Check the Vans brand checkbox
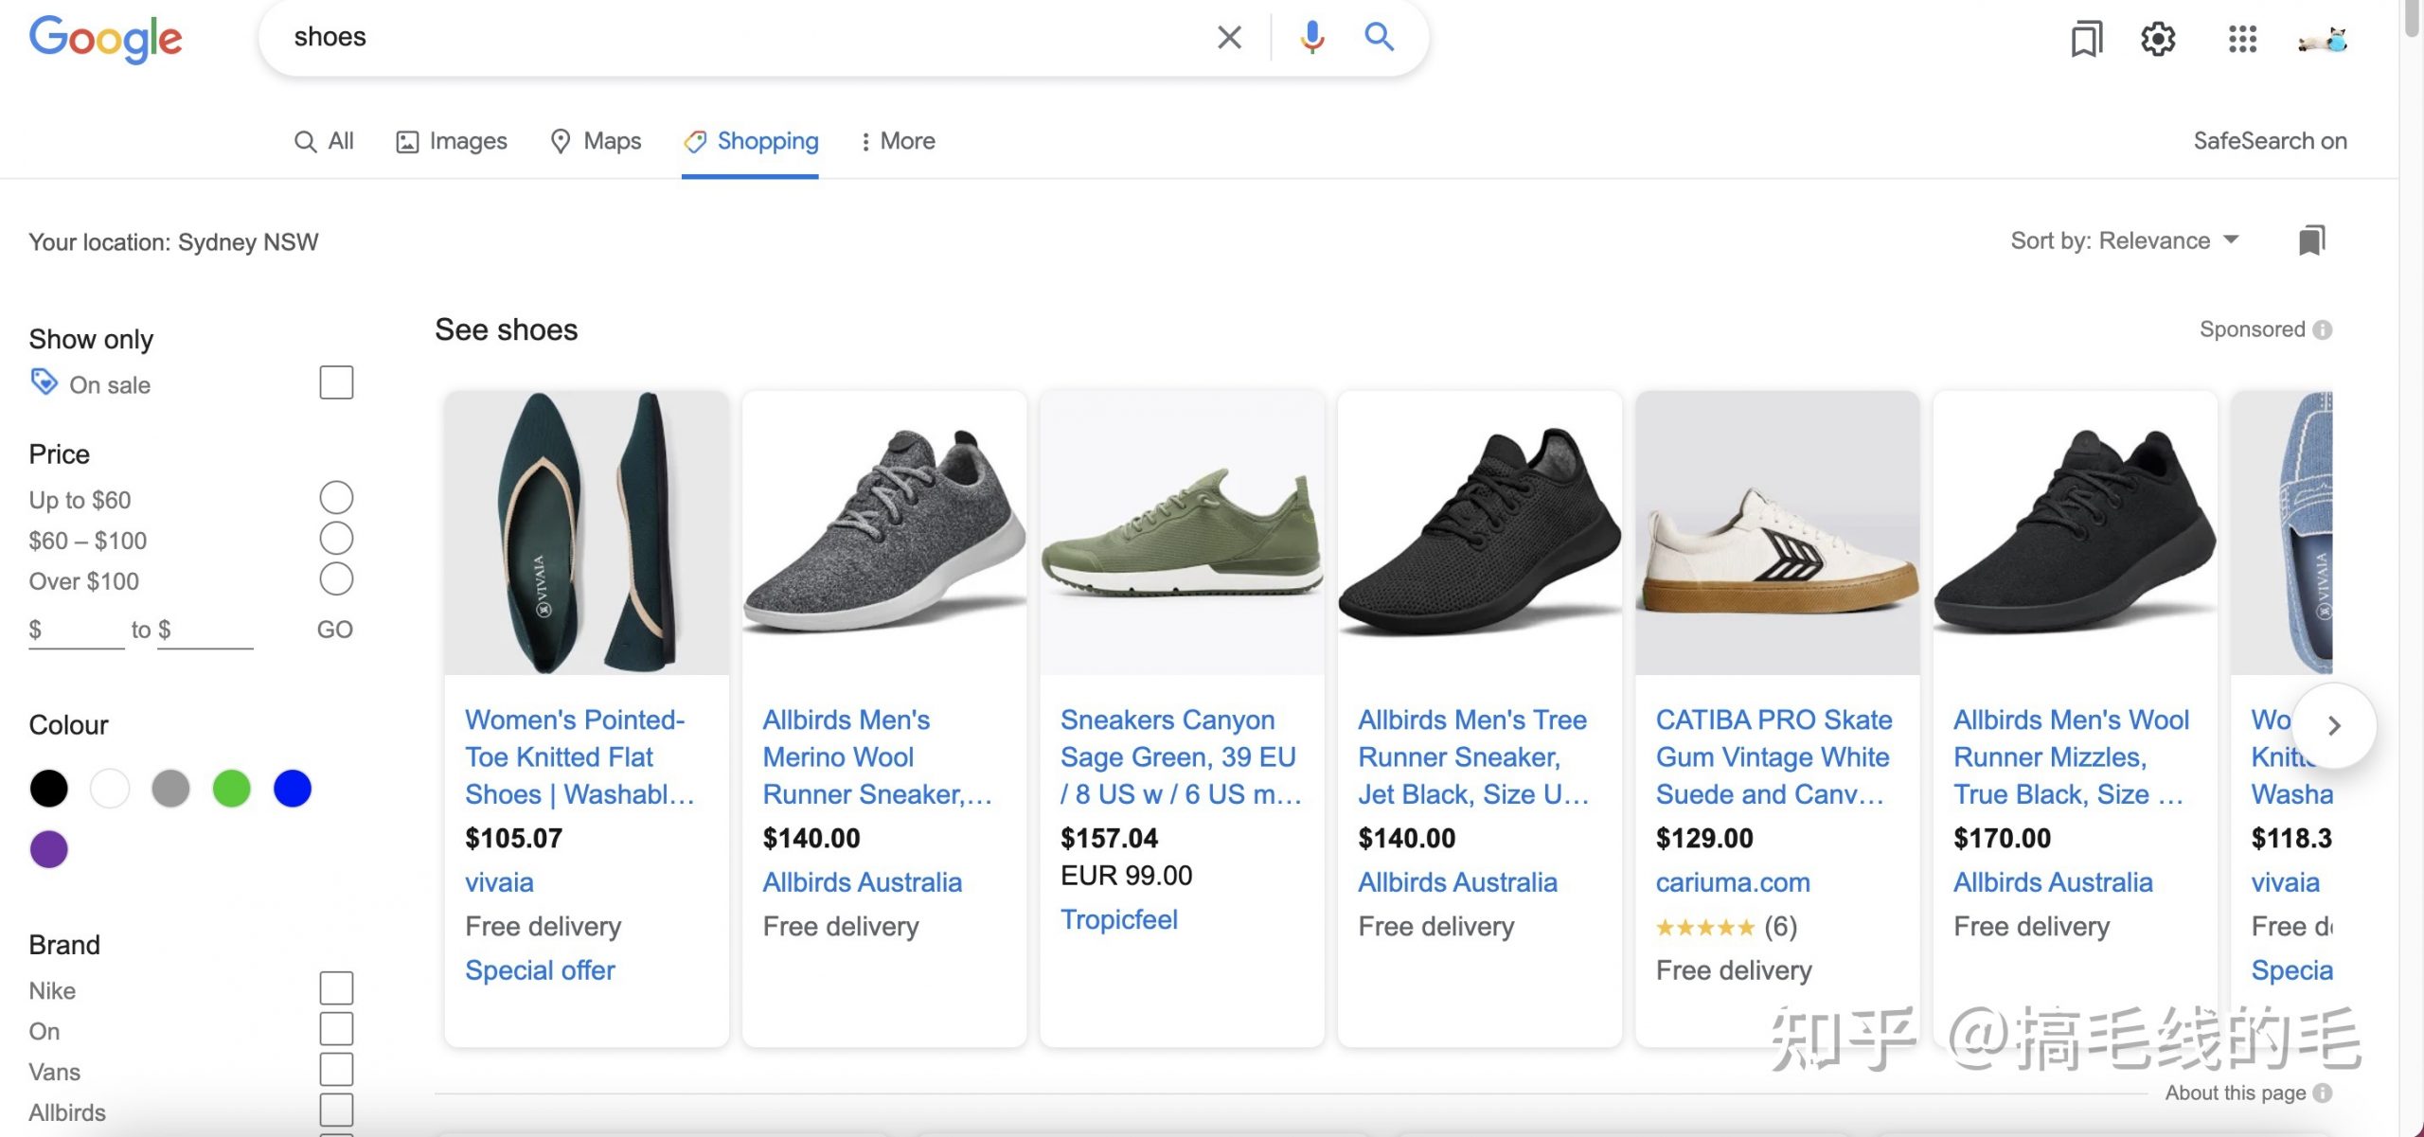The image size is (2424, 1137). pos(336,1069)
